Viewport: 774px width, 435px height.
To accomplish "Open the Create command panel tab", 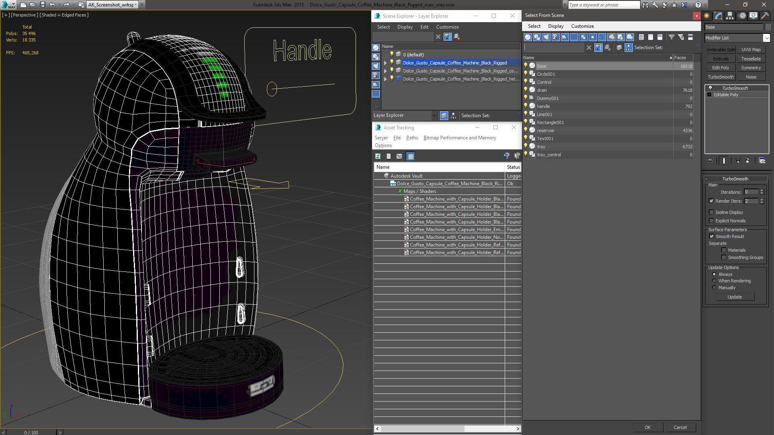I will tap(707, 16).
